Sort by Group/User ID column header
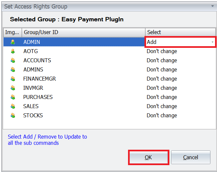This screenshot has width=217, height=172. click(83, 32)
